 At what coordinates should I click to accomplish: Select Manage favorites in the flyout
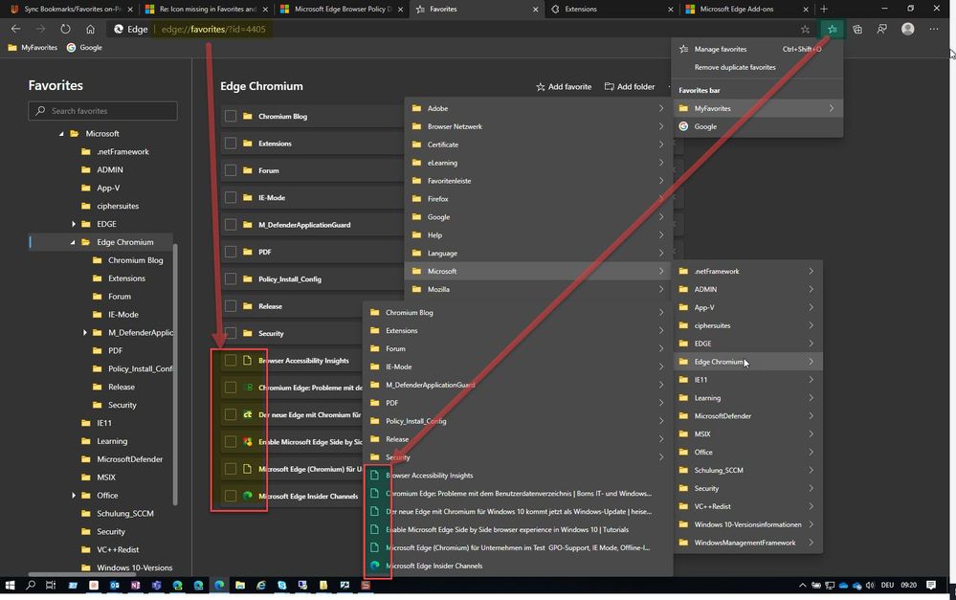tap(757, 49)
